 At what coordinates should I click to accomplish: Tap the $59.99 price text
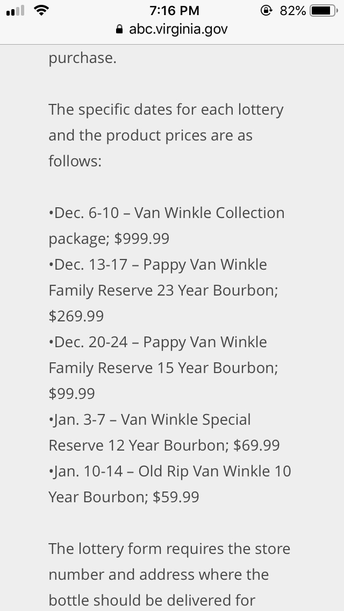176,497
